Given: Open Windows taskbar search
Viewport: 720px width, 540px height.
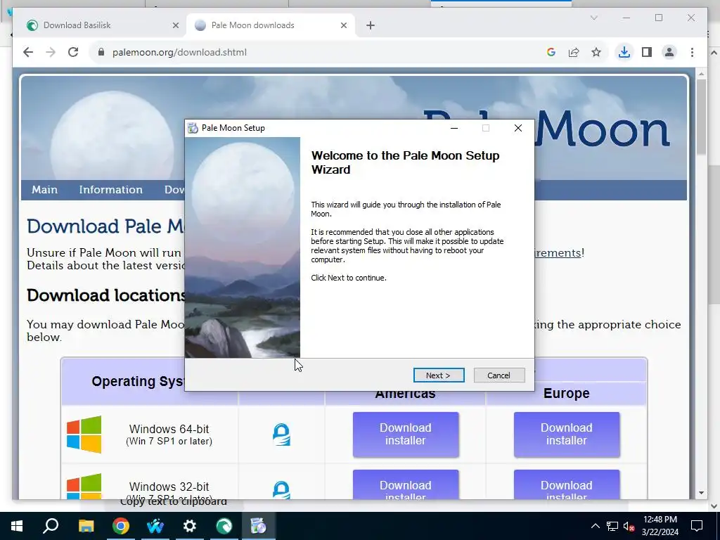Looking at the screenshot, I should [x=51, y=526].
